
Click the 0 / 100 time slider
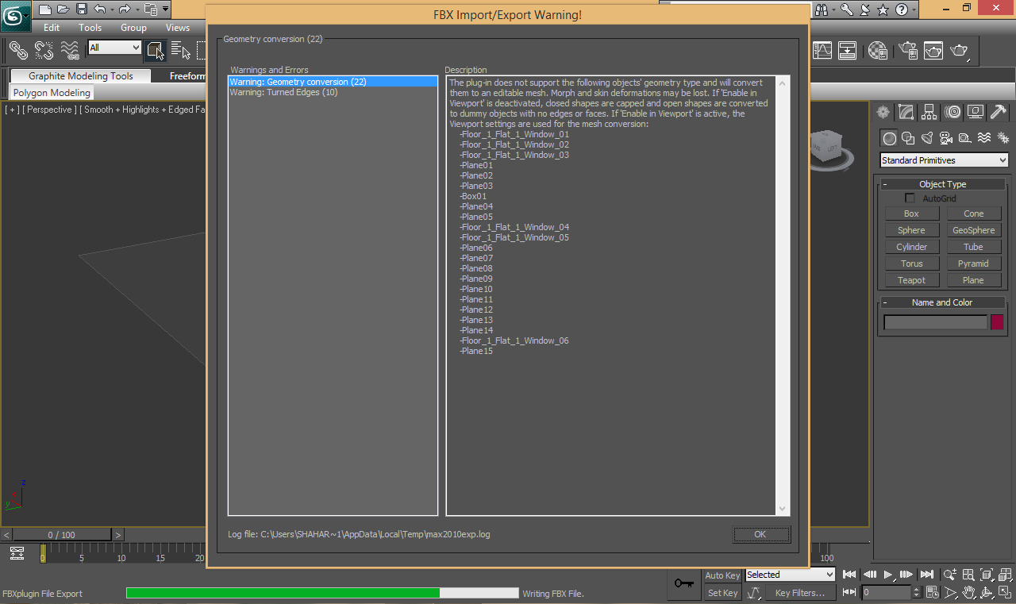[62, 535]
